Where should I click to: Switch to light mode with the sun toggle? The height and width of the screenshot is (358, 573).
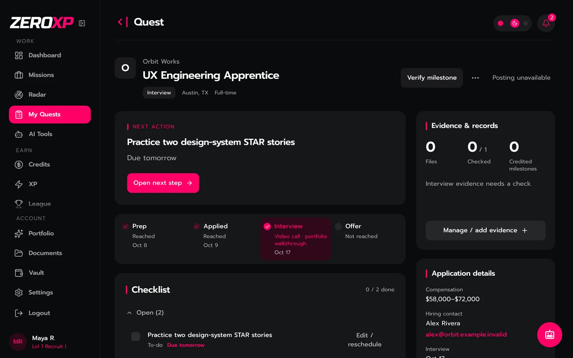point(526,23)
